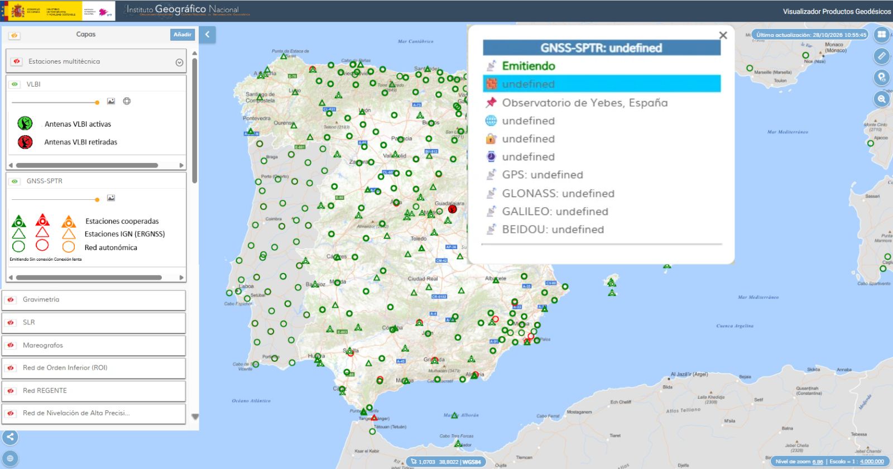This screenshot has height=469, width=893.
Task: Click the station marker near Nice
Action: click(x=805, y=55)
